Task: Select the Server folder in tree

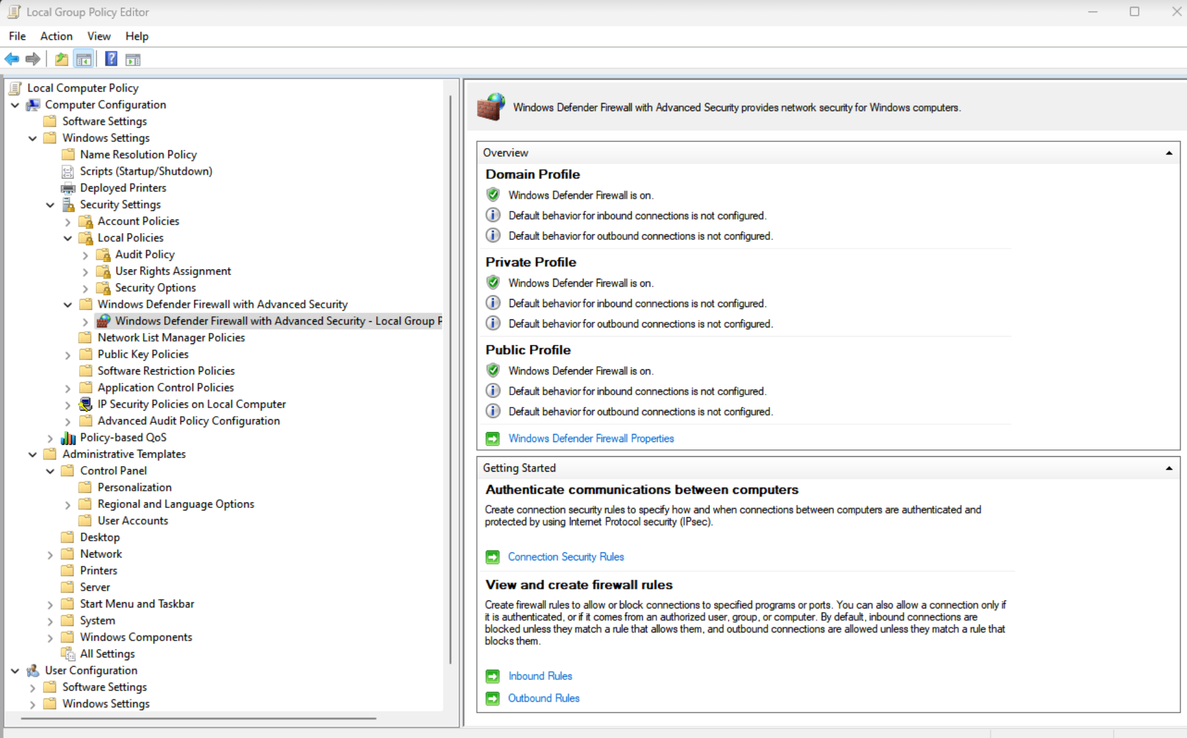Action: point(95,588)
